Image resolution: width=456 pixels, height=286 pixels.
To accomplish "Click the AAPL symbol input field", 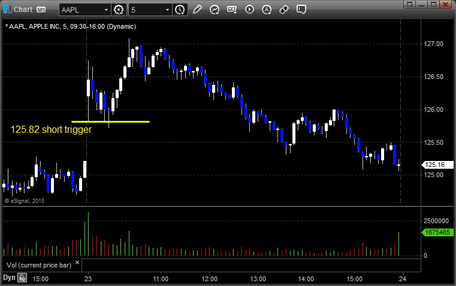I will click(81, 10).
